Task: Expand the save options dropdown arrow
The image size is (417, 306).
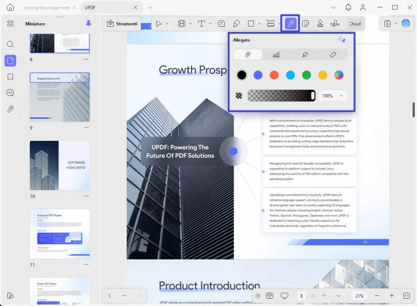Action: (396, 24)
